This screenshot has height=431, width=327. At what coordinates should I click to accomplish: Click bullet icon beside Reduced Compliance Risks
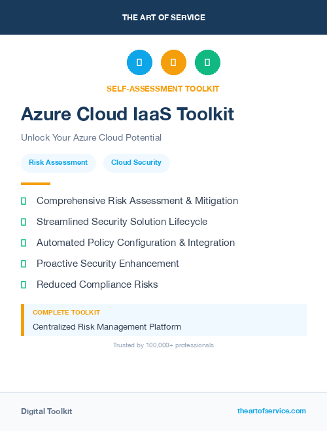[x=24, y=284]
